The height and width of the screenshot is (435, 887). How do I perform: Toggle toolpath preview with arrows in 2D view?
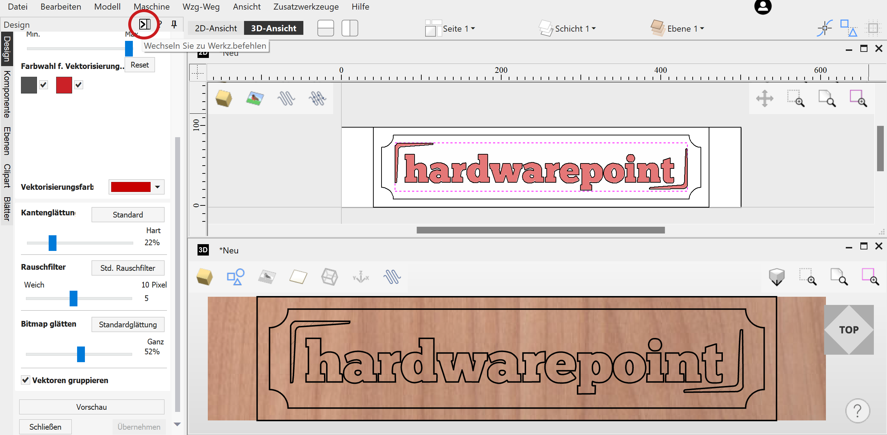[x=317, y=98]
